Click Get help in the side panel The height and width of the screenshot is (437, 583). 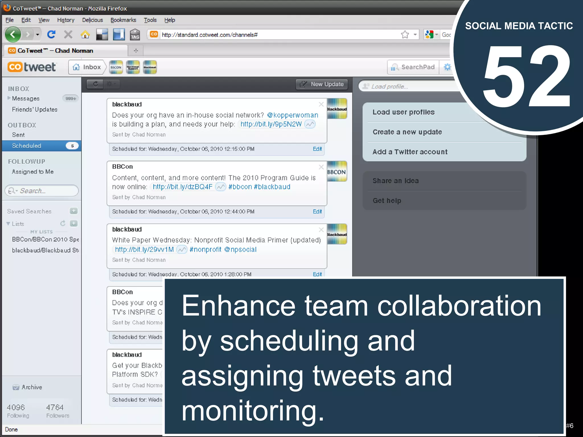[387, 201]
